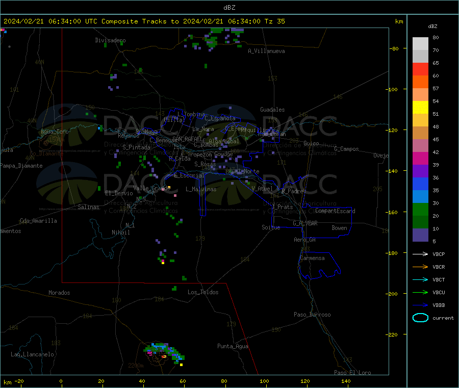Click the blue VBBB arrow in legend
Screen dimensions: 459x388
(420, 305)
